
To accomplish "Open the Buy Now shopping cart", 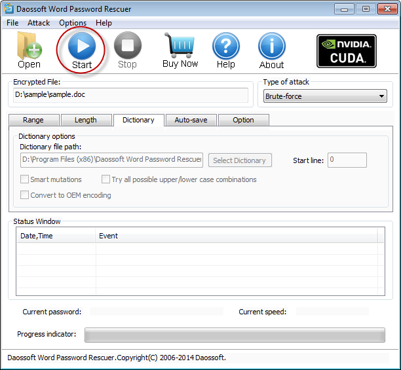I will [180, 50].
